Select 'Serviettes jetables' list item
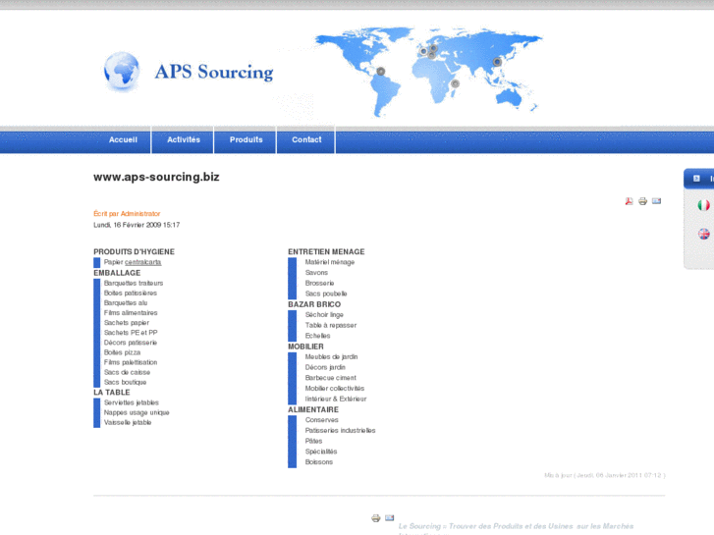The height and width of the screenshot is (535, 714). [132, 402]
